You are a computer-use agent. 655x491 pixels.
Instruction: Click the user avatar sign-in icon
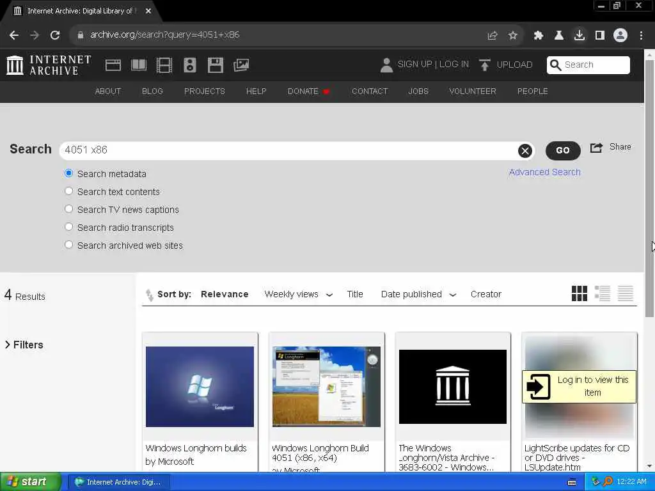pyautogui.click(x=386, y=65)
